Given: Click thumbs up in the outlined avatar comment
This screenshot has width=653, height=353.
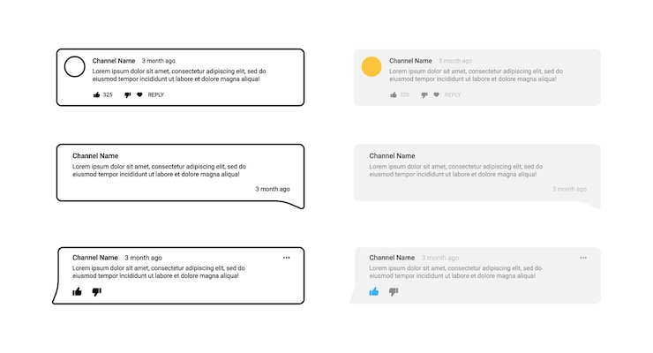Looking at the screenshot, I should 96,95.
